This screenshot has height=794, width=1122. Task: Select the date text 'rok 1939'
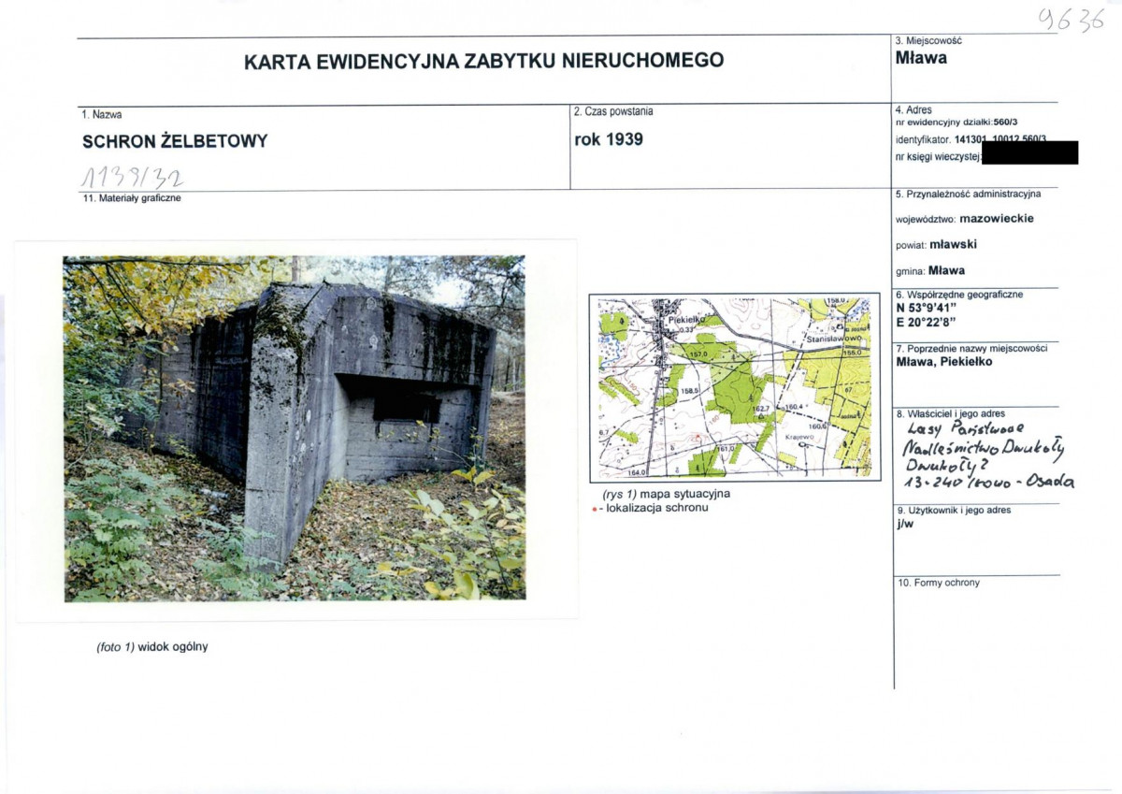click(608, 141)
